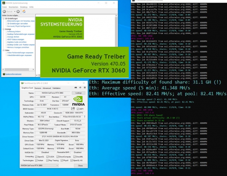Toggle the PhysX checkbox
Screen dimensions: 227x176
pyautogui.click(x=62, y=160)
